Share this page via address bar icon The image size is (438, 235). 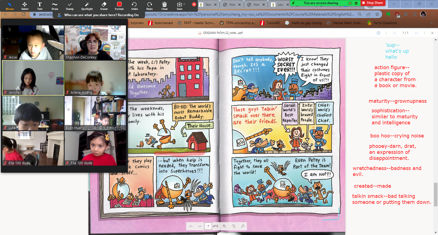(368, 14)
